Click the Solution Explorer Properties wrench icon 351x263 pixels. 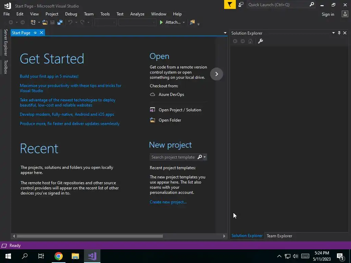pyautogui.click(x=261, y=41)
